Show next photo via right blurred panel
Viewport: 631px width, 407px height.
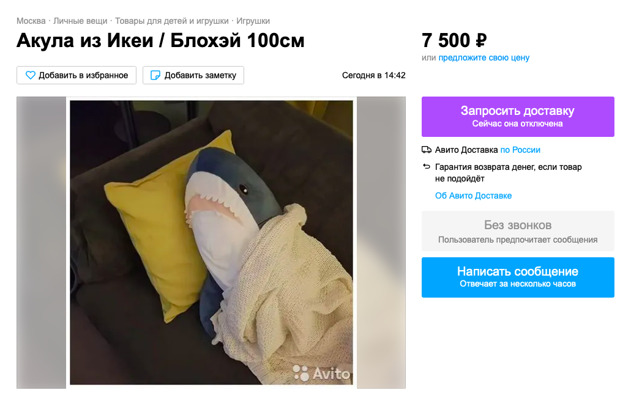pos(381,242)
